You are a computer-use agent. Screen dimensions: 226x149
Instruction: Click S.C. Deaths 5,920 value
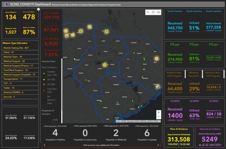(51, 44)
